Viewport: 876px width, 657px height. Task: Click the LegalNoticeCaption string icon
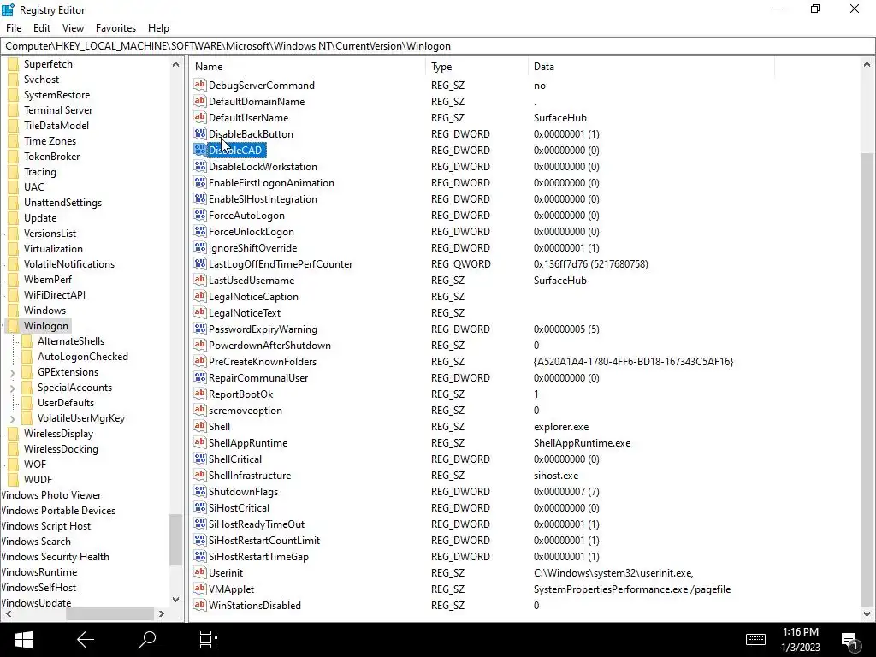click(200, 296)
